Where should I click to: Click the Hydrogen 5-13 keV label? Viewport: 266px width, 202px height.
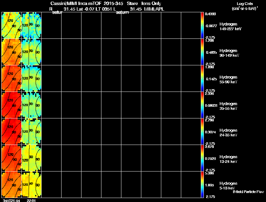tap(228, 186)
